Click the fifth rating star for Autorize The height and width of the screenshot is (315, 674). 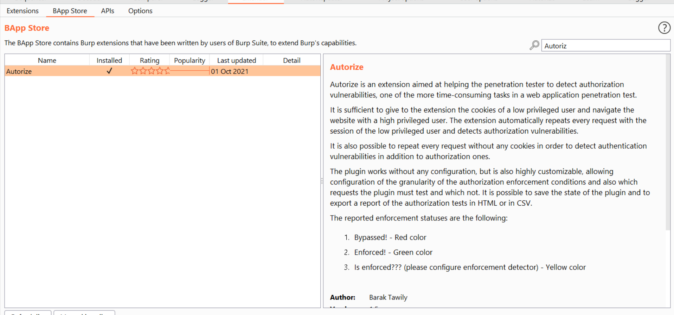[167, 71]
